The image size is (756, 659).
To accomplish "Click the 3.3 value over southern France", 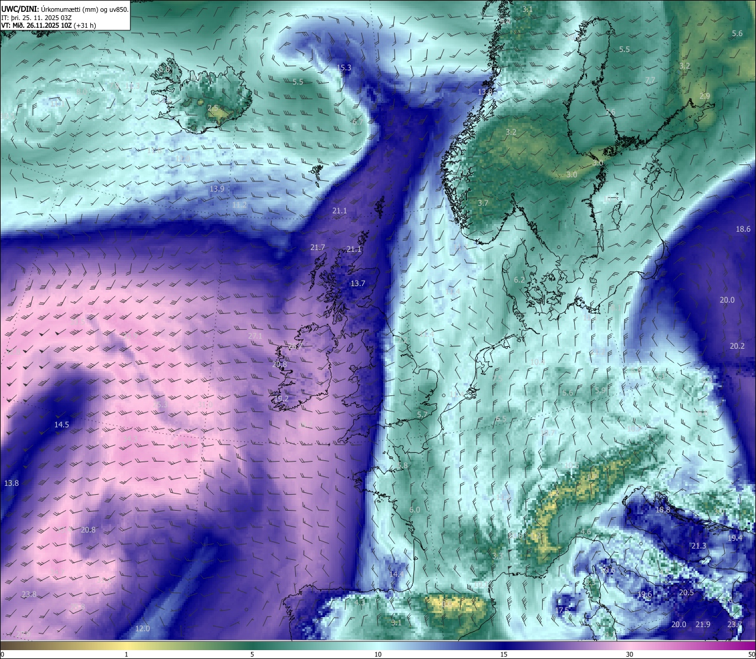I will [x=497, y=556].
